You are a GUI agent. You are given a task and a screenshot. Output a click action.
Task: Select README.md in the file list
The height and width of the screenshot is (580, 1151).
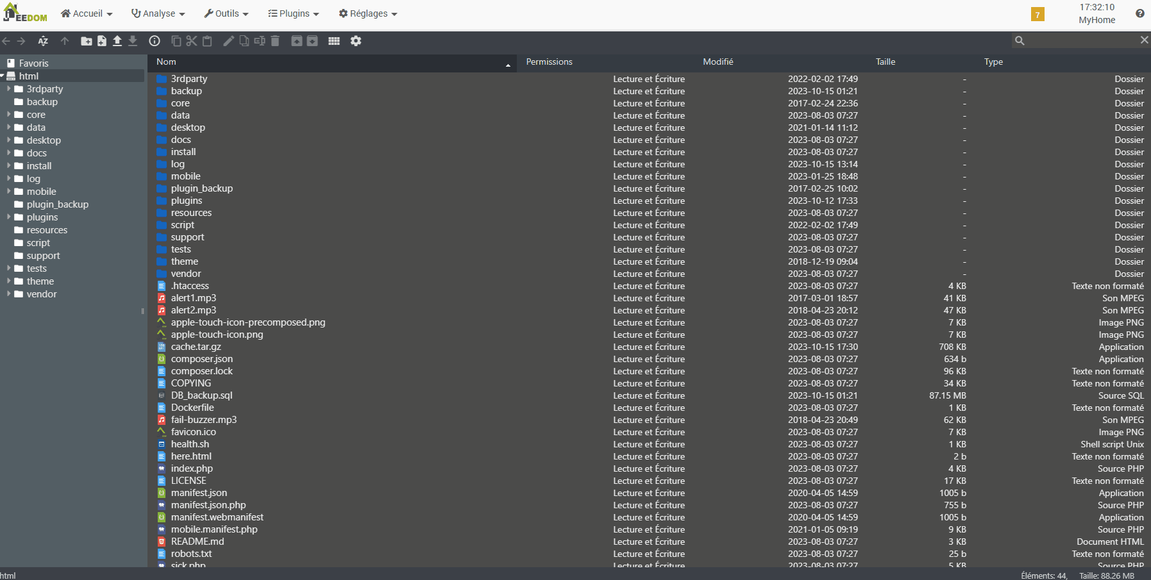click(x=649, y=542)
